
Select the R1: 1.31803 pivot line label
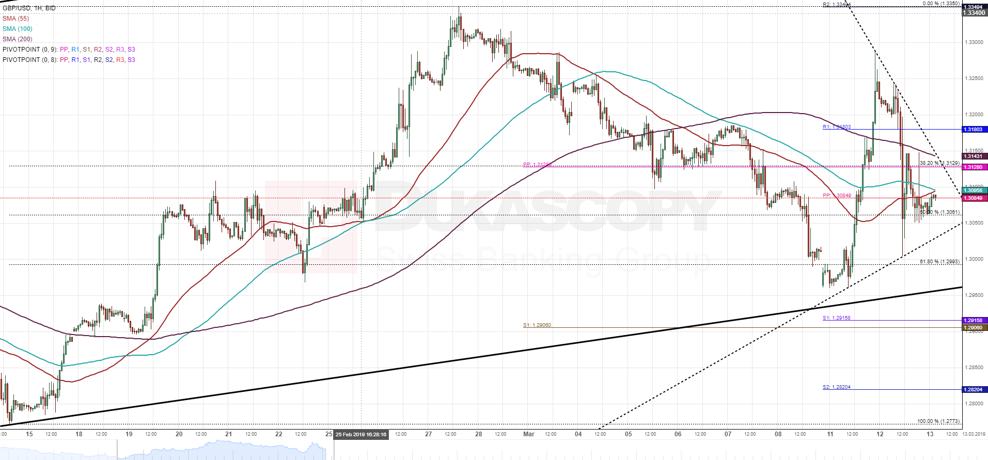pyautogui.click(x=836, y=127)
